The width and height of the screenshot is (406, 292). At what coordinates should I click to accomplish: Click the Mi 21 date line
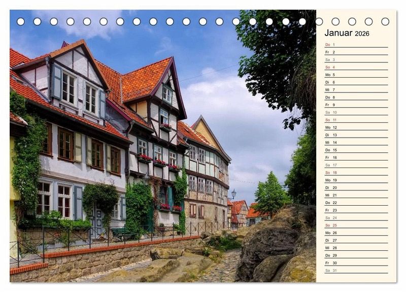tap(356, 195)
